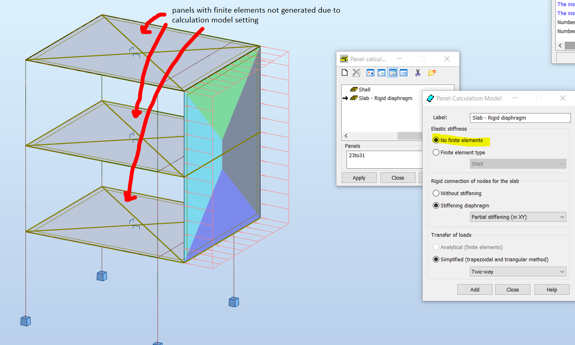Viewport: 575px width, 345px height.
Task: Click the Apply button
Action: click(359, 177)
